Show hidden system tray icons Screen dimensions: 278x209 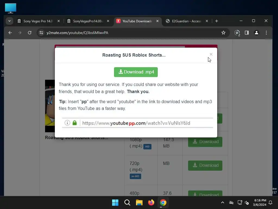point(223,202)
